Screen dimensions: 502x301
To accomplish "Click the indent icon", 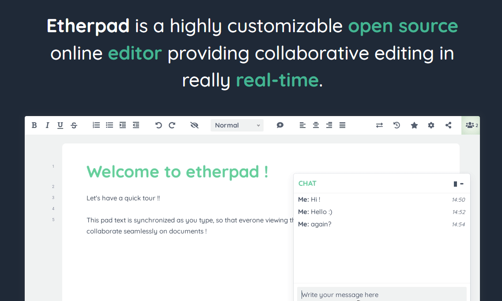I will point(123,125).
